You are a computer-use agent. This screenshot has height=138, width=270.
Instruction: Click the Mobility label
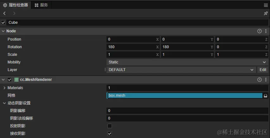tap(14, 62)
